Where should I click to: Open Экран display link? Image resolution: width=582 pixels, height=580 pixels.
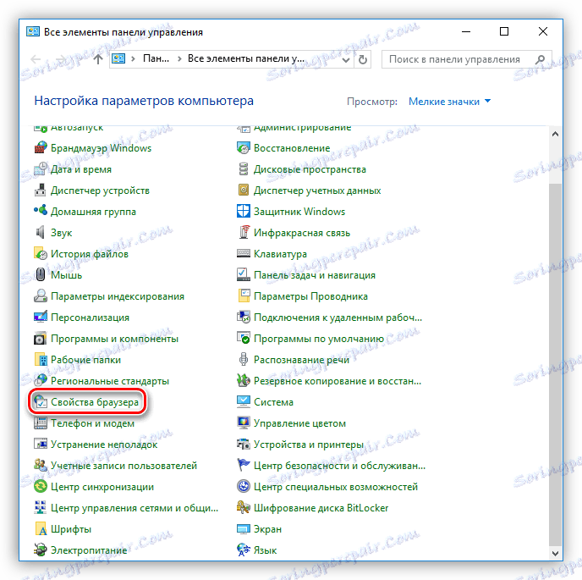(267, 529)
